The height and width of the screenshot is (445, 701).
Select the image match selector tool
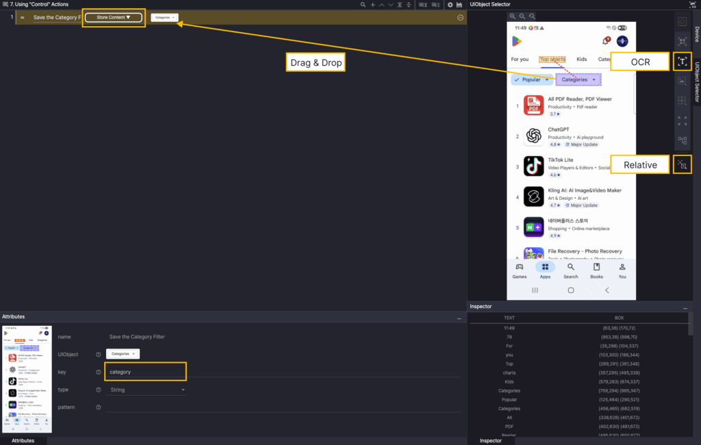[682, 81]
